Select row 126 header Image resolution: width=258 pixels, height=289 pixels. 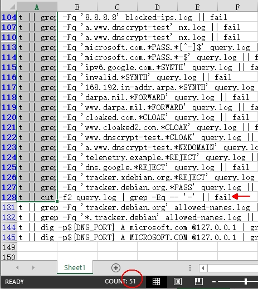[x=9, y=177]
